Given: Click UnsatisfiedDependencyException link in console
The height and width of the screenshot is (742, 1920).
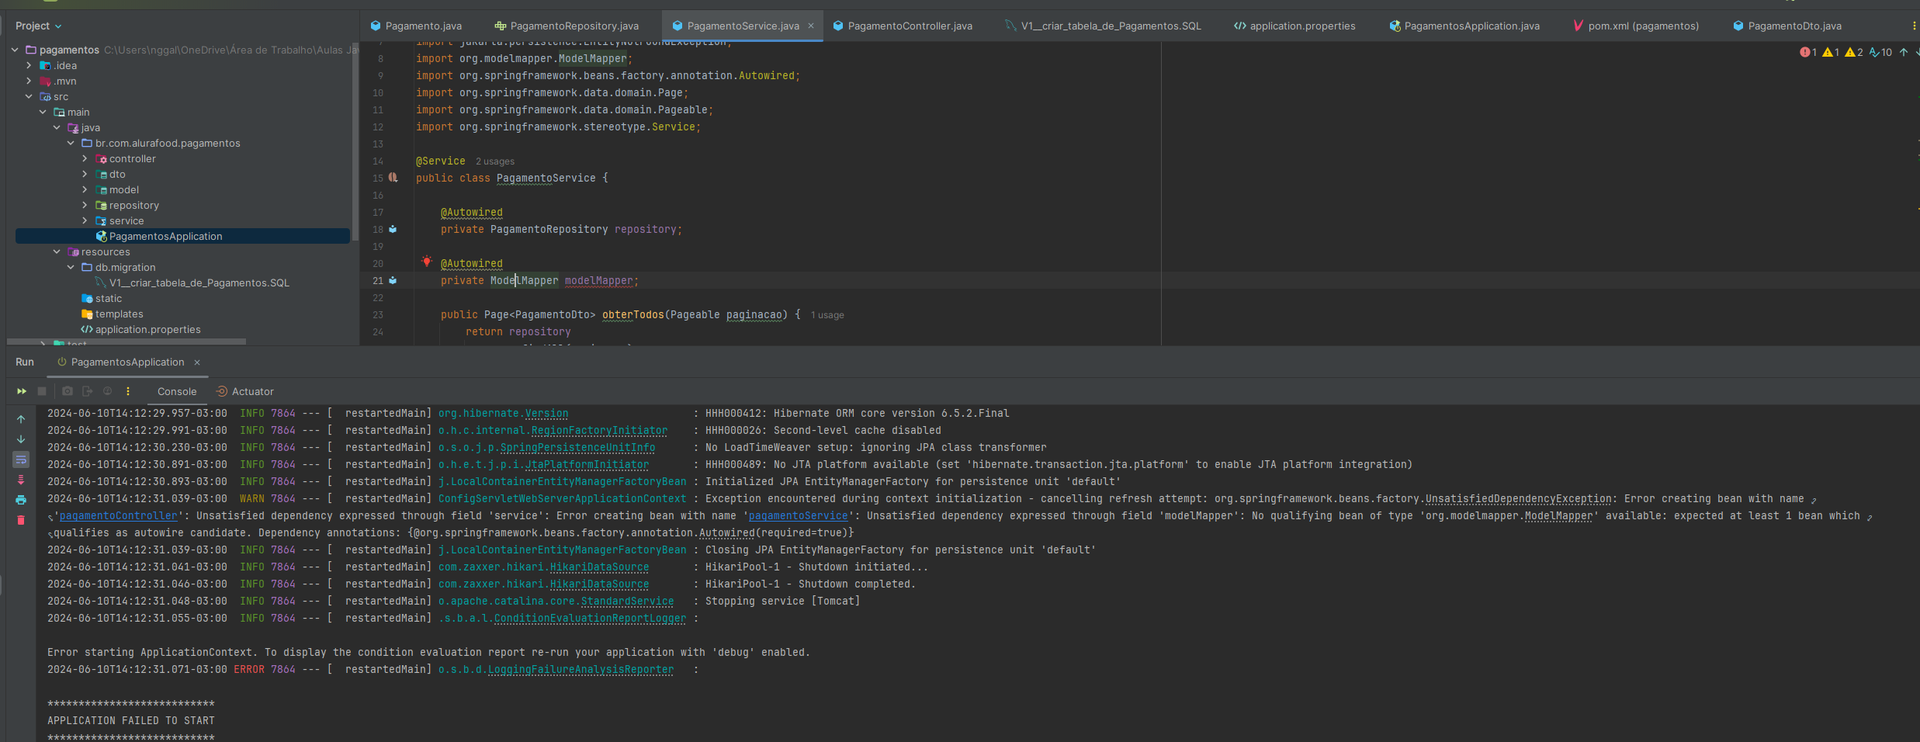Looking at the screenshot, I should (1518, 498).
